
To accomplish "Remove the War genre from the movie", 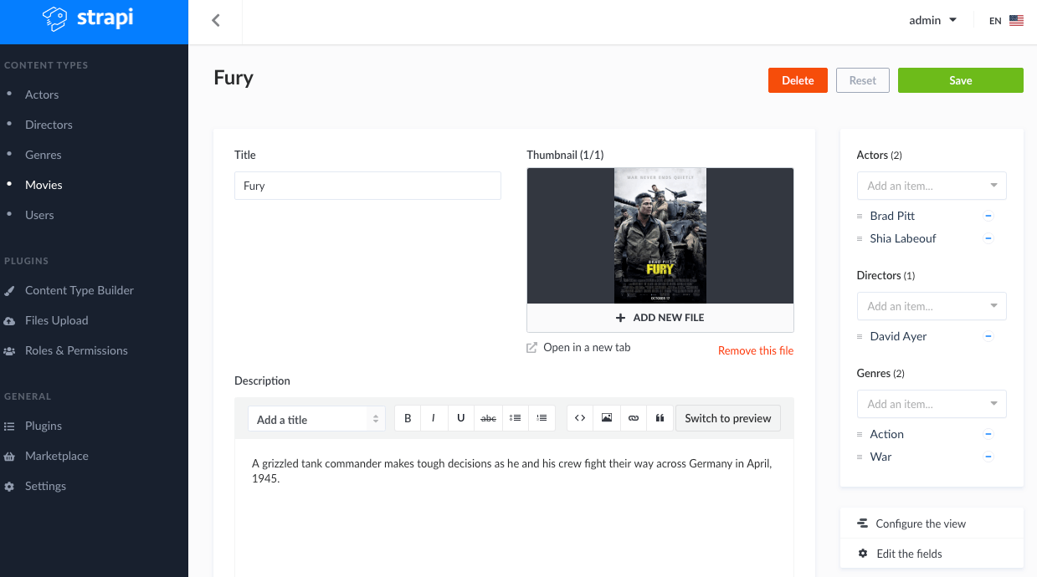I will 988,457.
